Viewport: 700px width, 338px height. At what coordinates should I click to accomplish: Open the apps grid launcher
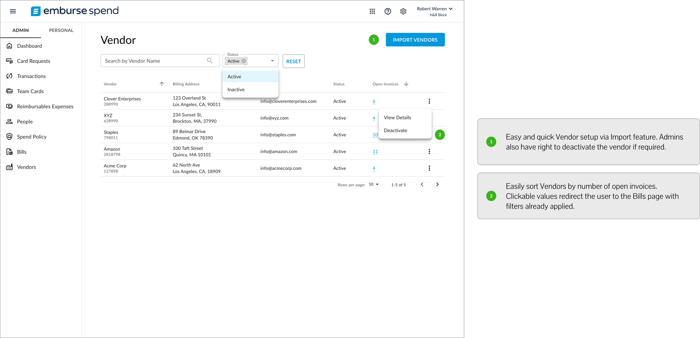point(372,11)
